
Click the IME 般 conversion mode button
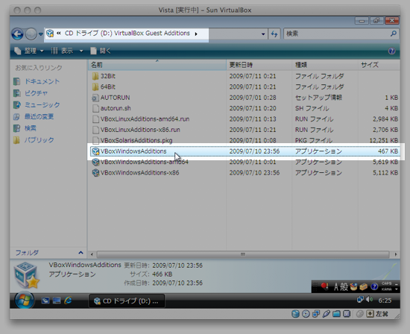[344, 287]
